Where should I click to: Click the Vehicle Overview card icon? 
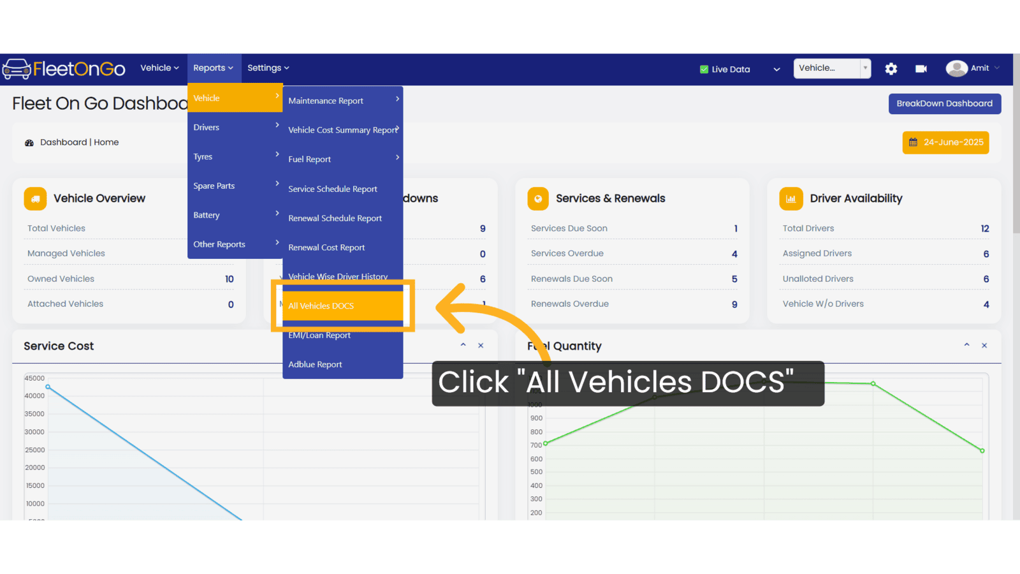[x=35, y=198]
